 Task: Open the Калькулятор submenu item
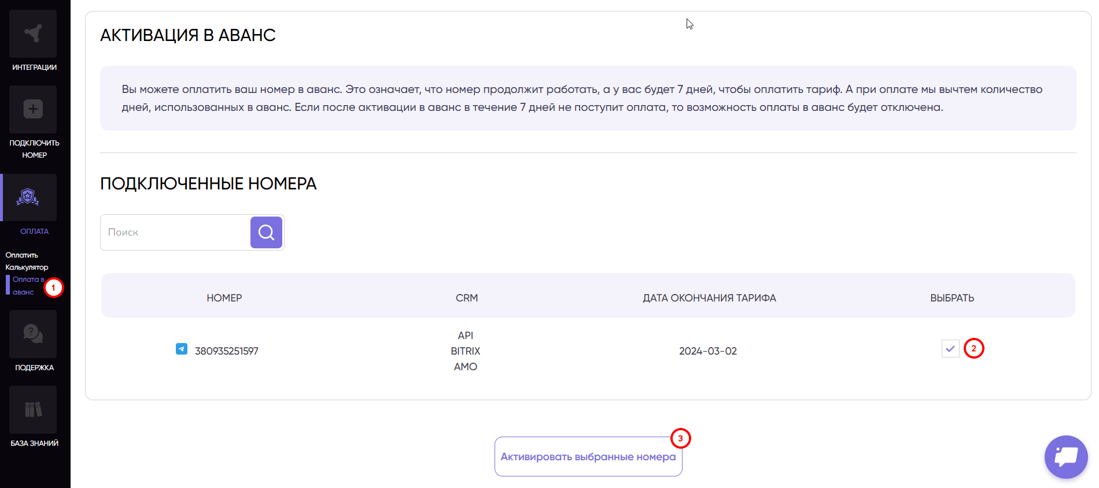[x=27, y=267]
